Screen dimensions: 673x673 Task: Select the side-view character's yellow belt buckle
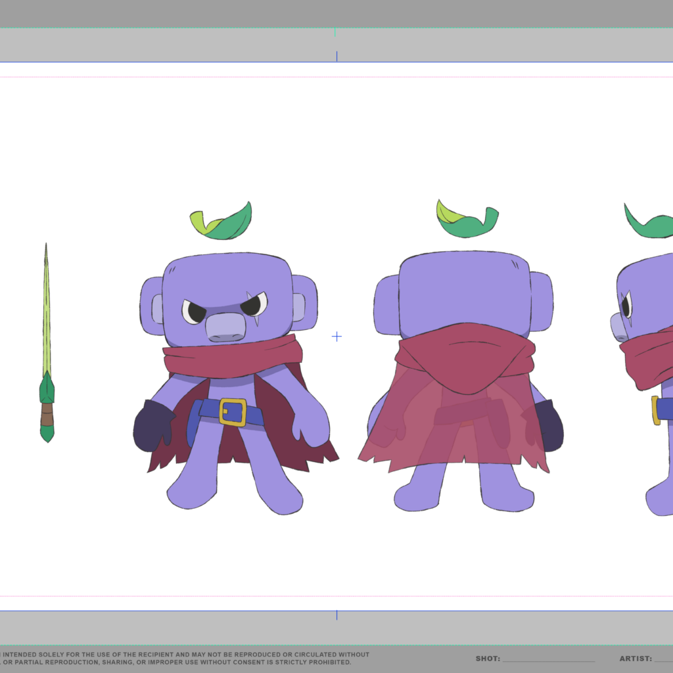tap(655, 410)
